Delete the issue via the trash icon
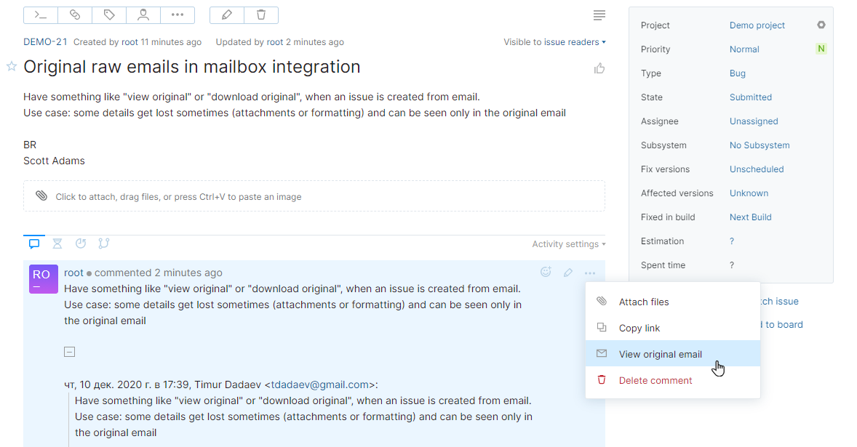 click(260, 15)
